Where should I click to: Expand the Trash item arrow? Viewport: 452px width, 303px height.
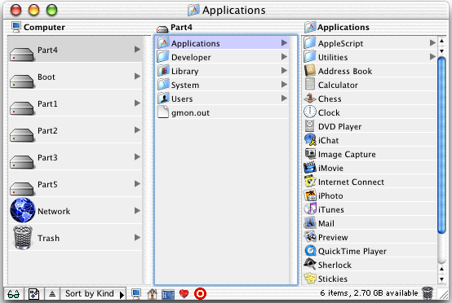click(138, 237)
